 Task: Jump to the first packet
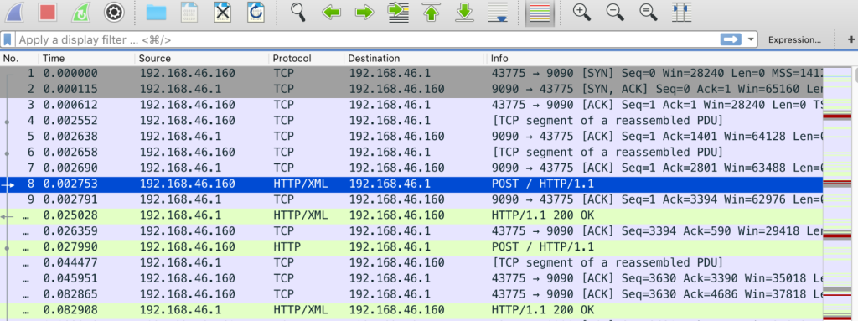(x=432, y=12)
